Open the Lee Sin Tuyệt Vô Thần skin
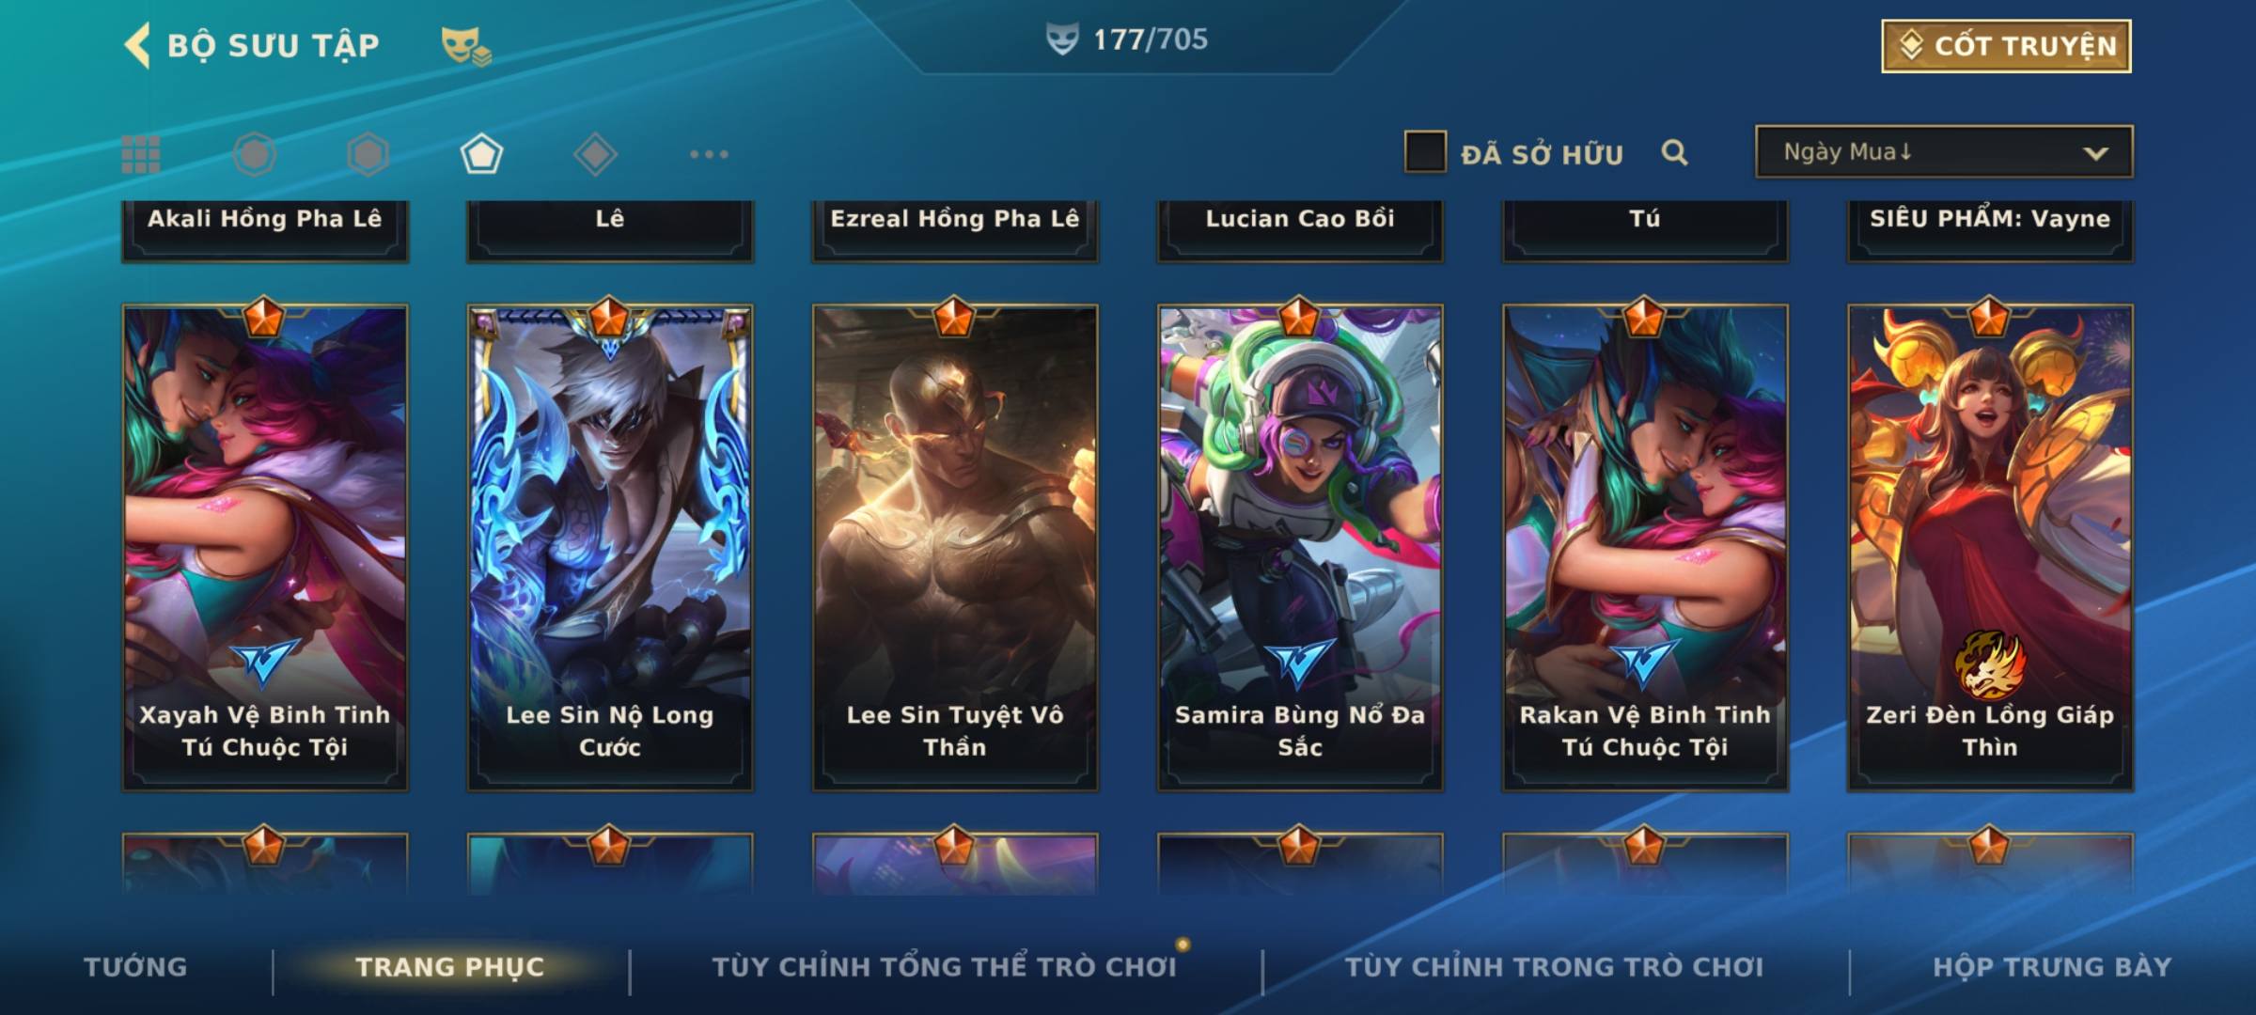 tap(955, 547)
